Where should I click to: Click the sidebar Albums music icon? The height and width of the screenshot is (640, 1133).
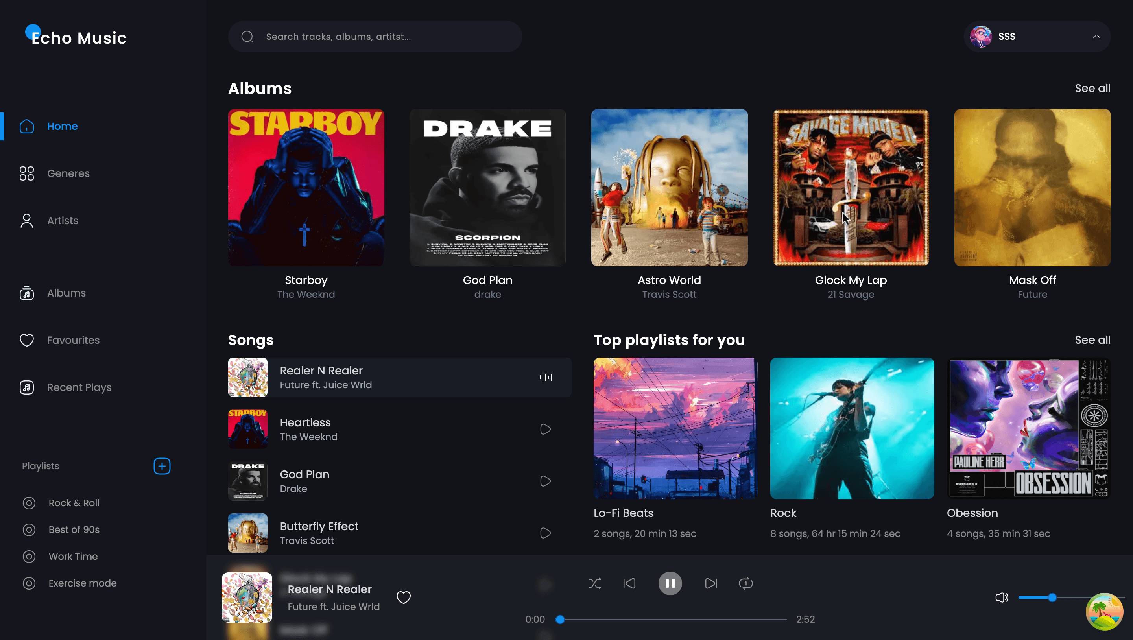click(x=27, y=293)
